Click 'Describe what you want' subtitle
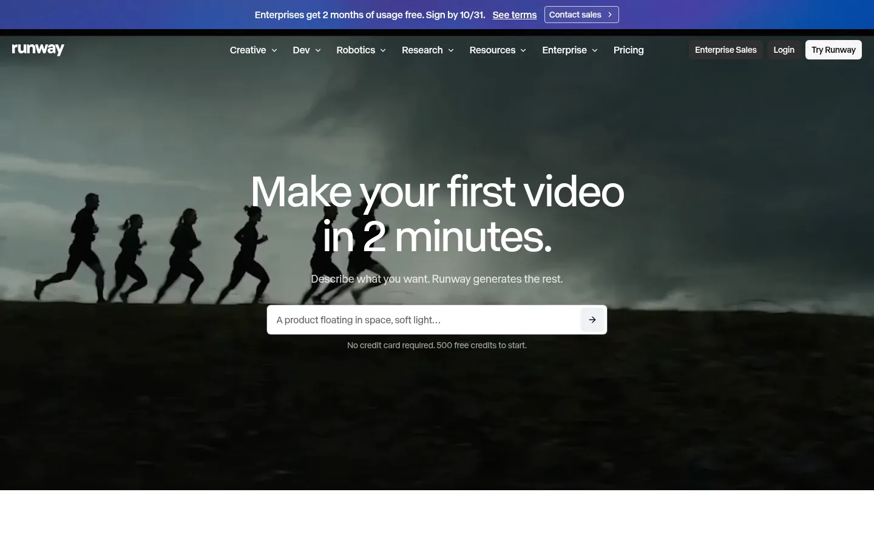The height and width of the screenshot is (546, 874). (x=437, y=279)
